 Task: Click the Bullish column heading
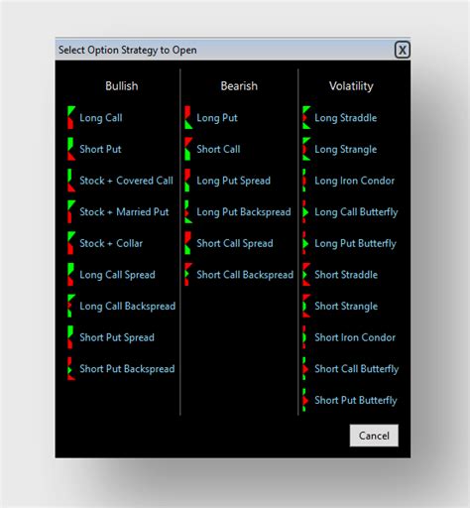pos(122,86)
